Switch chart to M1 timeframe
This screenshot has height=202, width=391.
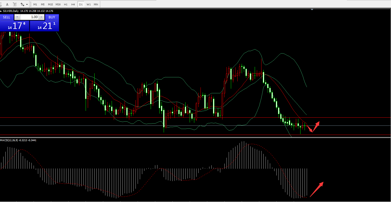35,4
